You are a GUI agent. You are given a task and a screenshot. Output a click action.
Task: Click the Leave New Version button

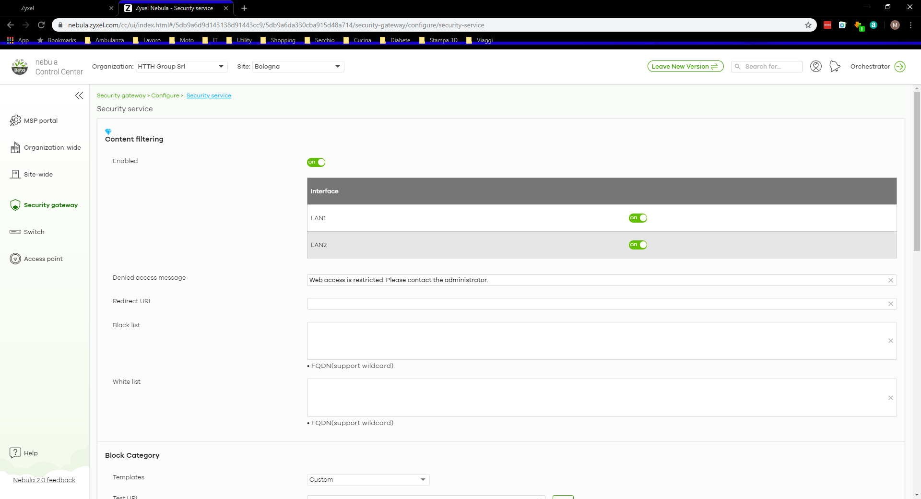click(x=685, y=66)
